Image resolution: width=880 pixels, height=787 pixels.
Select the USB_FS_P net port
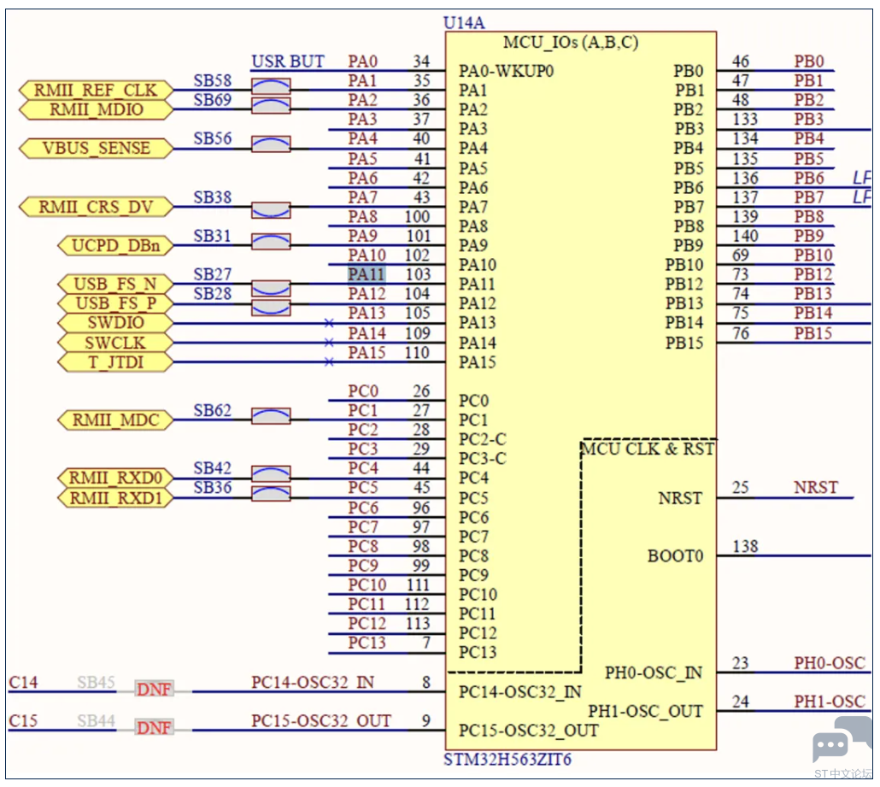[115, 303]
